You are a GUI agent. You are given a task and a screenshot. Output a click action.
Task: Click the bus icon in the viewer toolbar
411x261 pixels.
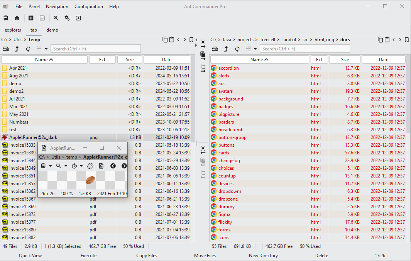pos(43,166)
